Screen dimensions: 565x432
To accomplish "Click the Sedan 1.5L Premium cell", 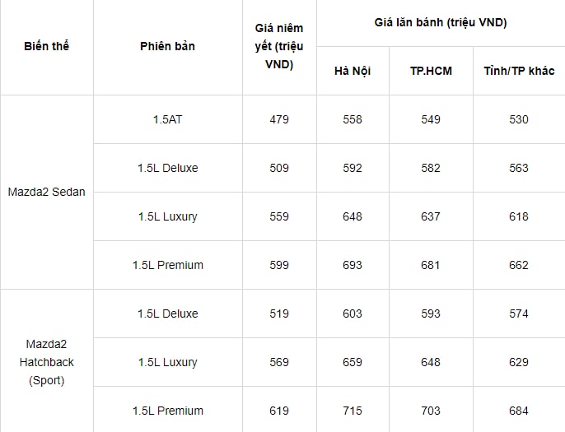I will click(167, 265).
